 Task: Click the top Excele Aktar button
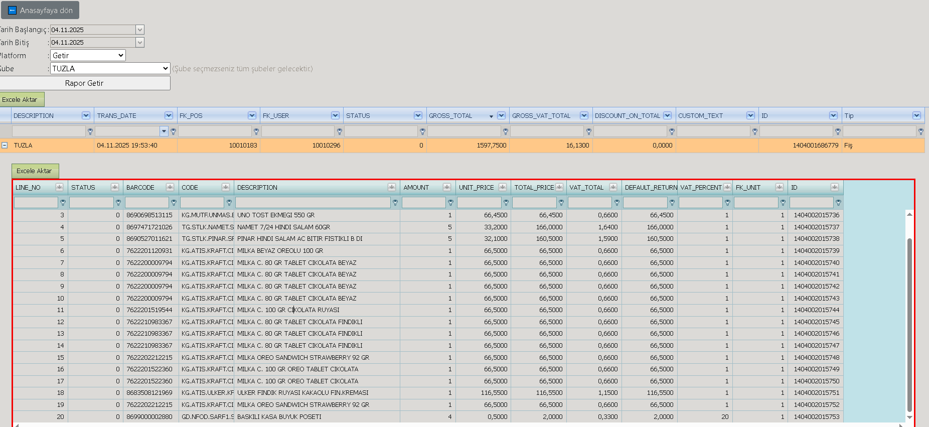click(x=22, y=99)
